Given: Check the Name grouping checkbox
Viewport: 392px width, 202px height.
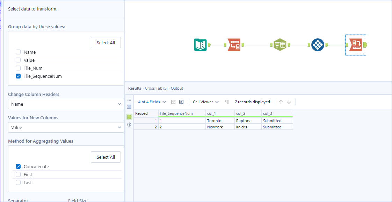Looking at the screenshot, I should tap(18, 52).
